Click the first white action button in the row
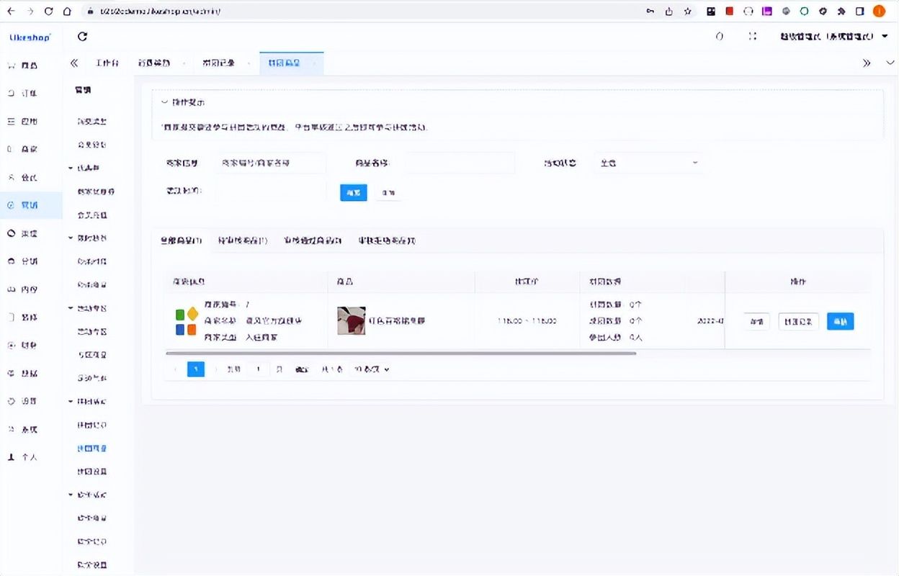The height and width of the screenshot is (576, 899). tap(756, 322)
